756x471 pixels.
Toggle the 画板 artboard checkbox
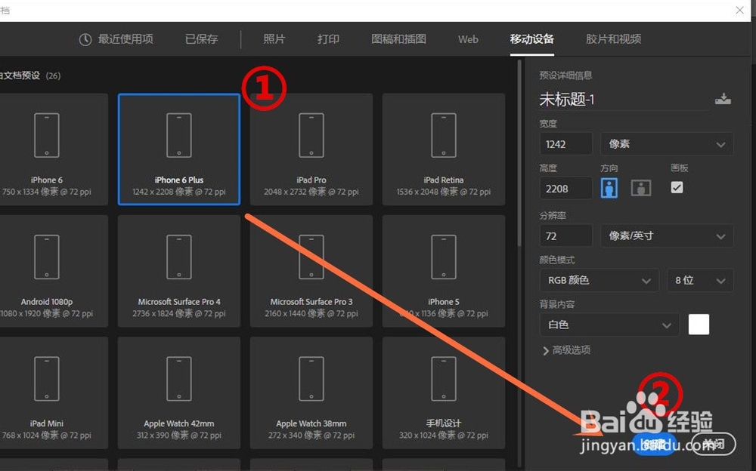pos(677,187)
